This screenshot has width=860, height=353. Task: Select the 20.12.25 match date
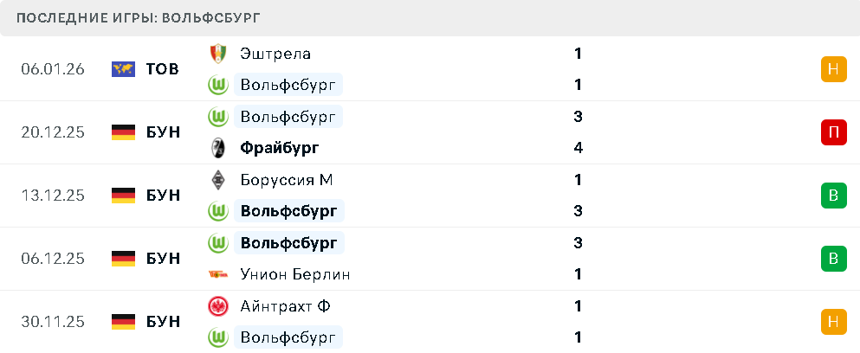tap(53, 132)
